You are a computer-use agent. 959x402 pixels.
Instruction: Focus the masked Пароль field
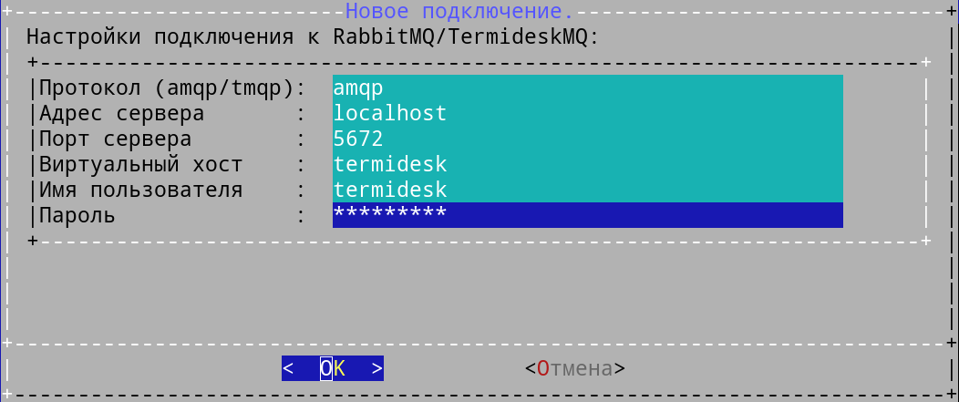pos(588,215)
